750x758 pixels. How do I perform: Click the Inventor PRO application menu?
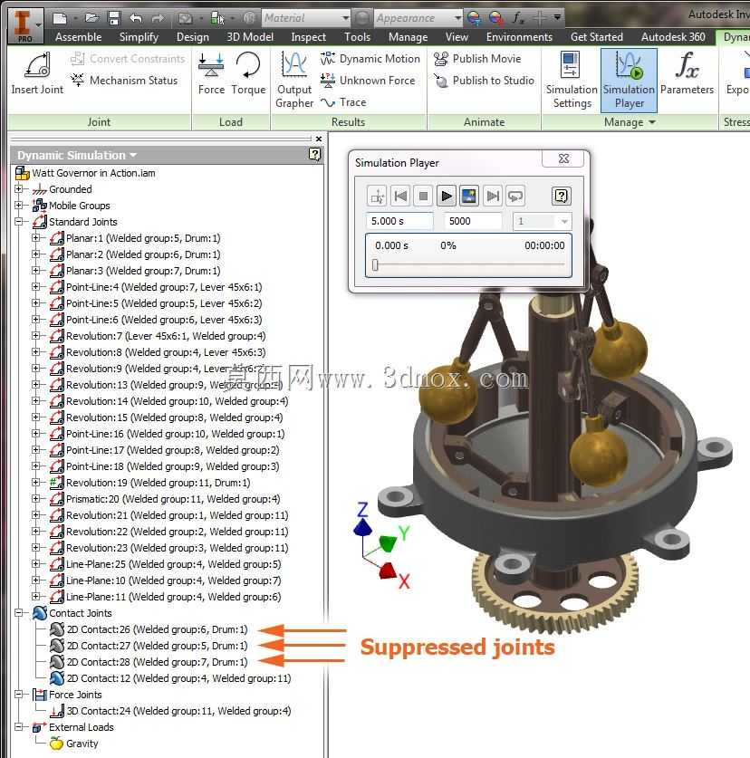tap(25, 25)
